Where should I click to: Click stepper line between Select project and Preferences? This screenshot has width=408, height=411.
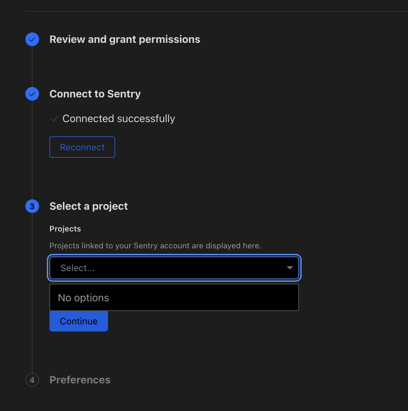pyautogui.click(x=32, y=292)
